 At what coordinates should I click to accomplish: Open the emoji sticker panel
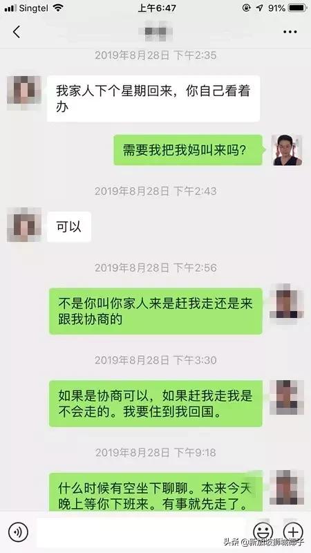[263, 532]
